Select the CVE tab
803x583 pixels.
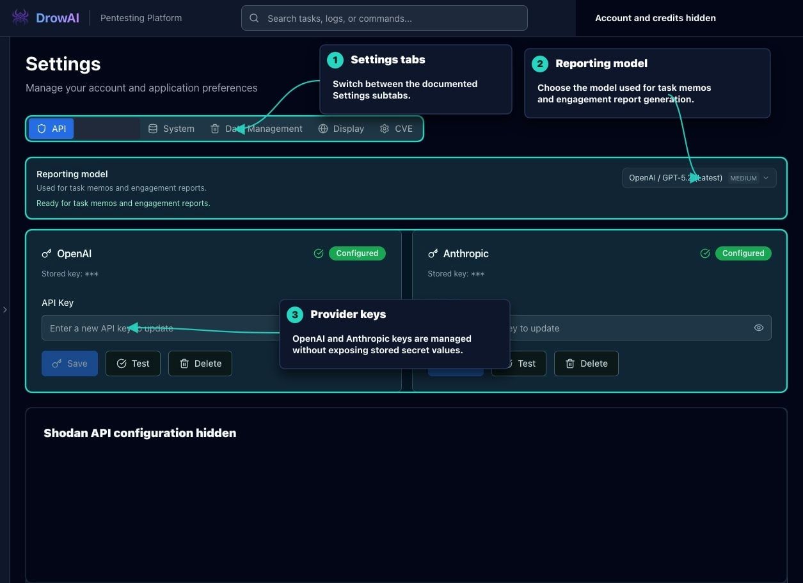396,129
